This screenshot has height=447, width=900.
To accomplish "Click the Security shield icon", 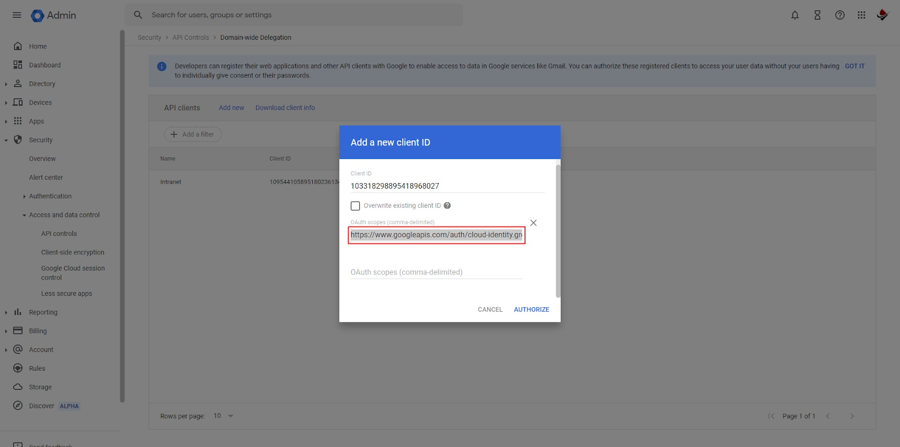I will 18,140.
